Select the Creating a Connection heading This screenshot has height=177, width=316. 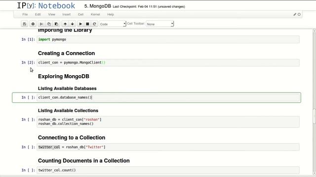pos(66,54)
